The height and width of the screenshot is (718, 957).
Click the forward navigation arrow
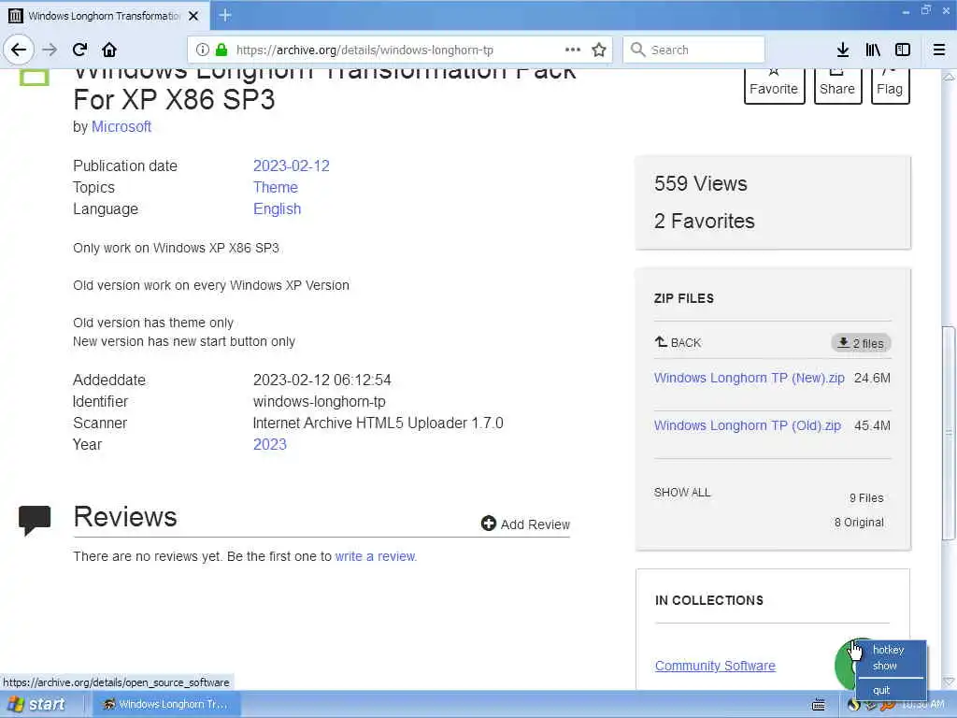(x=50, y=50)
